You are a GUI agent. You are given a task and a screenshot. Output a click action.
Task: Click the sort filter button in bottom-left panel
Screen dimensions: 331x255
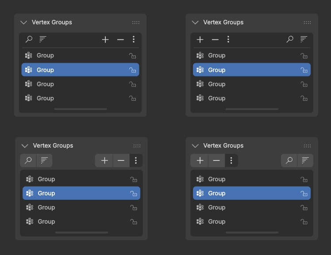point(44,160)
